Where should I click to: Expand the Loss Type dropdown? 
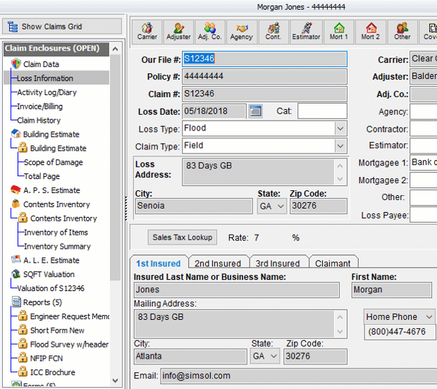coord(340,129)
